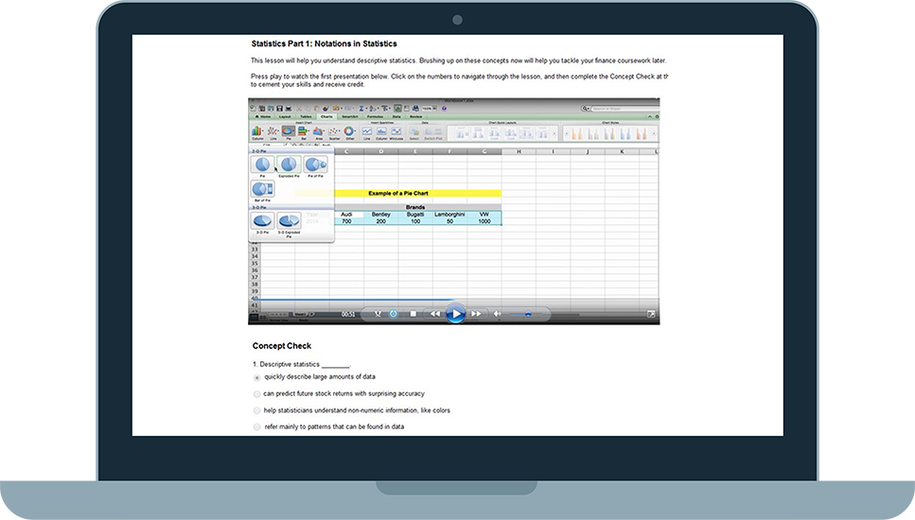Select 'refer mainly to patterns' option
Screen dimensions: 915x520
pos(256,426)
